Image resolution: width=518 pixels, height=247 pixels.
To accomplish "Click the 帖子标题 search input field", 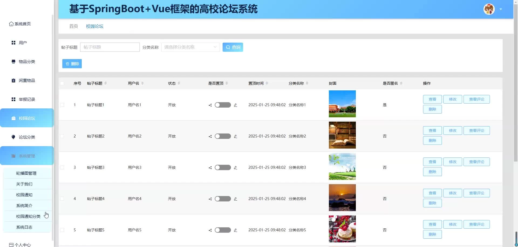I will click(110, 47).
